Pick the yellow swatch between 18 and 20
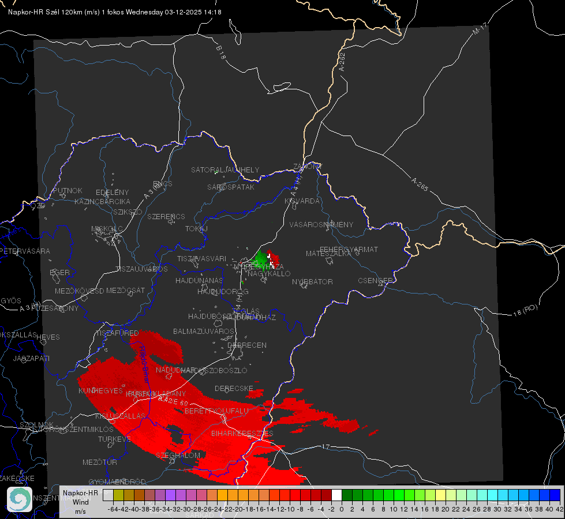The image size is (565, 519). [440, 495]
